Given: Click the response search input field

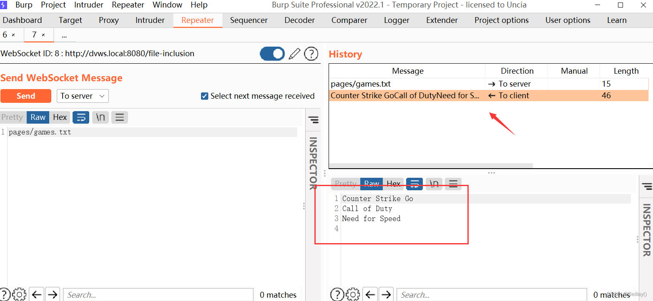Looking at the screenshot, I should click(492, 295).
